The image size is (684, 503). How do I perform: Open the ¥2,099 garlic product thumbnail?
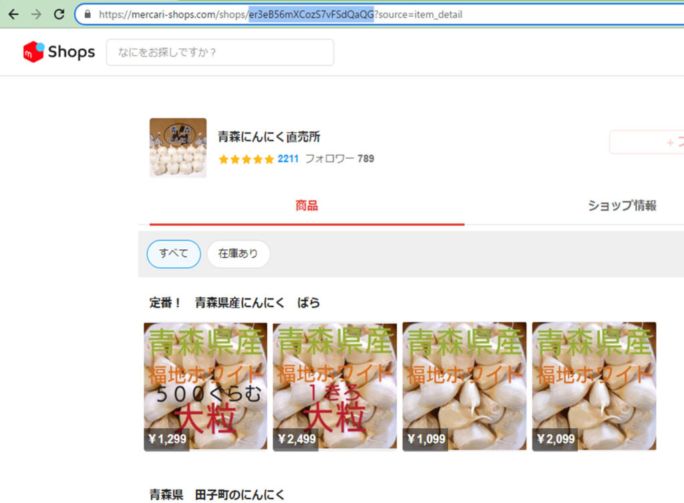594,386
